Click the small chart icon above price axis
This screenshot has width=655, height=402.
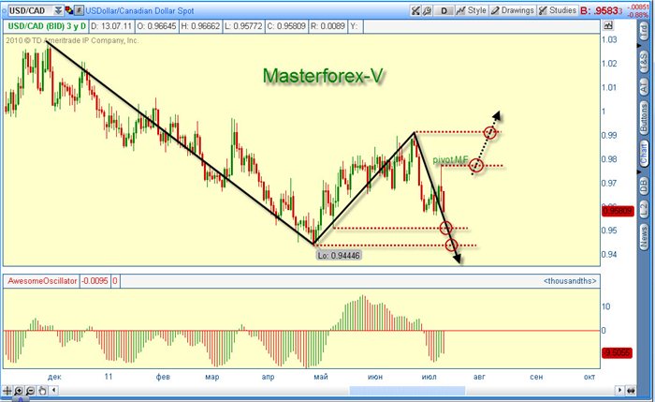coord(608,26)
